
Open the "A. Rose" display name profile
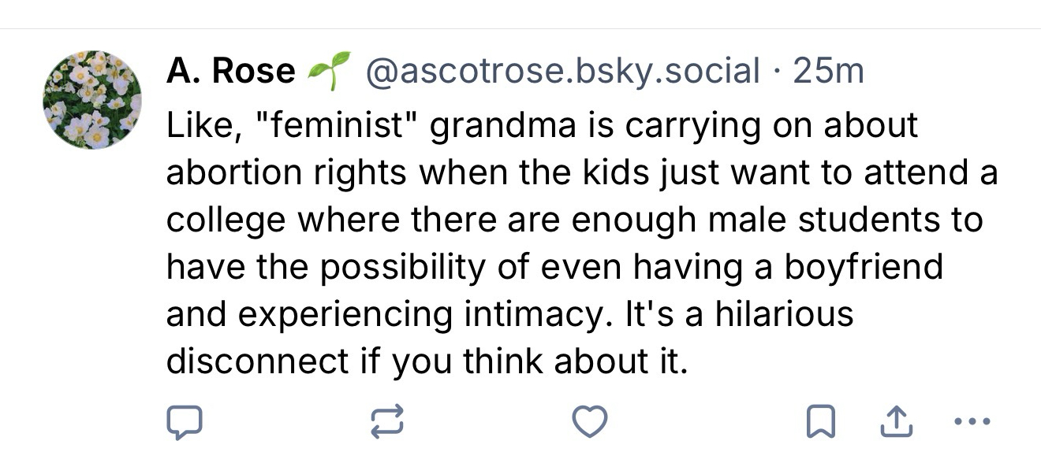click(x=230, y=72)
